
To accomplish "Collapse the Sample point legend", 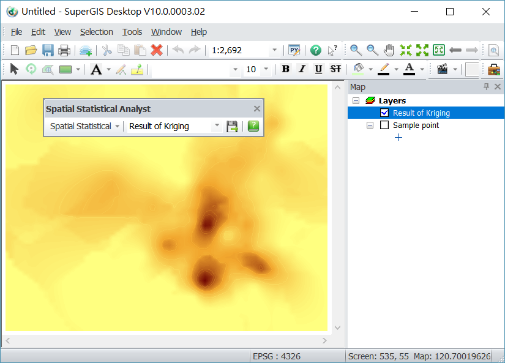I will click(x=370, y=125).
